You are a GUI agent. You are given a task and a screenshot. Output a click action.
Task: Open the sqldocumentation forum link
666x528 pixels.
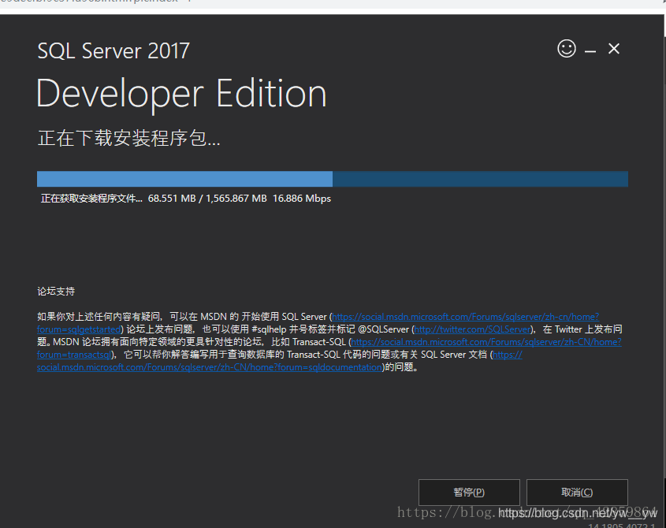tap(210, 367)
